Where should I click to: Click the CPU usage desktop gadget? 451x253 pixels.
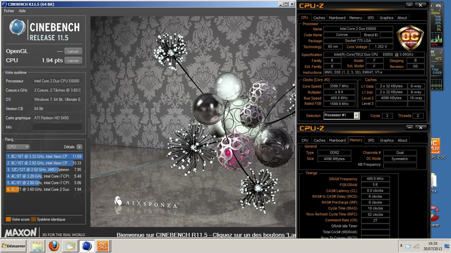(x=436, y=25)
